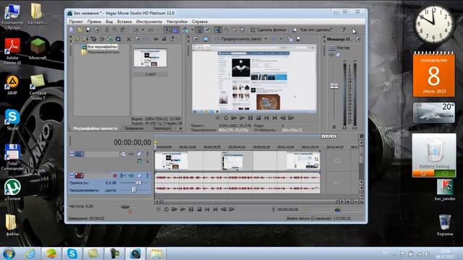Screen dimensions: 463x260
Task: Mute video track 1
Action: click(139, 154)
